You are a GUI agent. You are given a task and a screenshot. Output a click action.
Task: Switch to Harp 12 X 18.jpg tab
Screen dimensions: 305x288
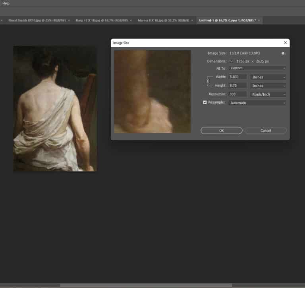(102, 20)
